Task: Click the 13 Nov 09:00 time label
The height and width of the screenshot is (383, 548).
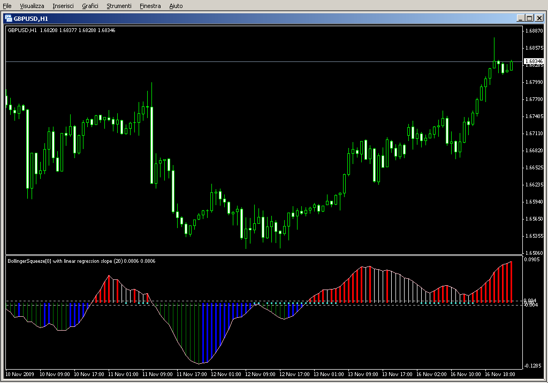Action: pyautogui.click(x=363, y=374)
